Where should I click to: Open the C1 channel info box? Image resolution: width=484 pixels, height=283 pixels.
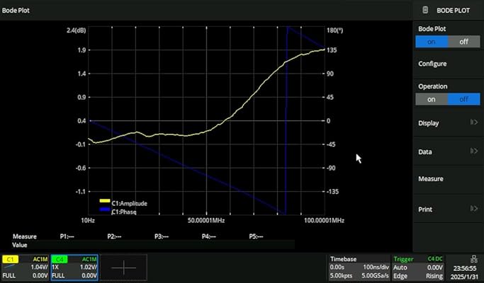[x=25, y=268]
